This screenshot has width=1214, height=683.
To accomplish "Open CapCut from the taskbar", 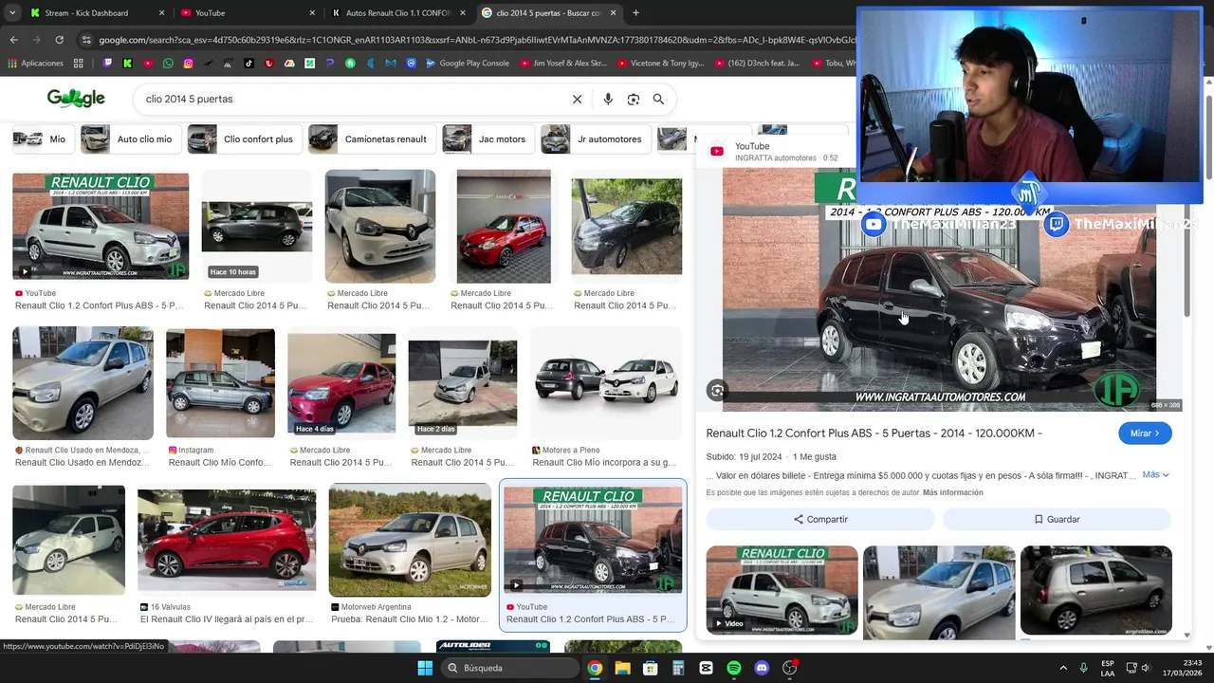I will (706, 668).
